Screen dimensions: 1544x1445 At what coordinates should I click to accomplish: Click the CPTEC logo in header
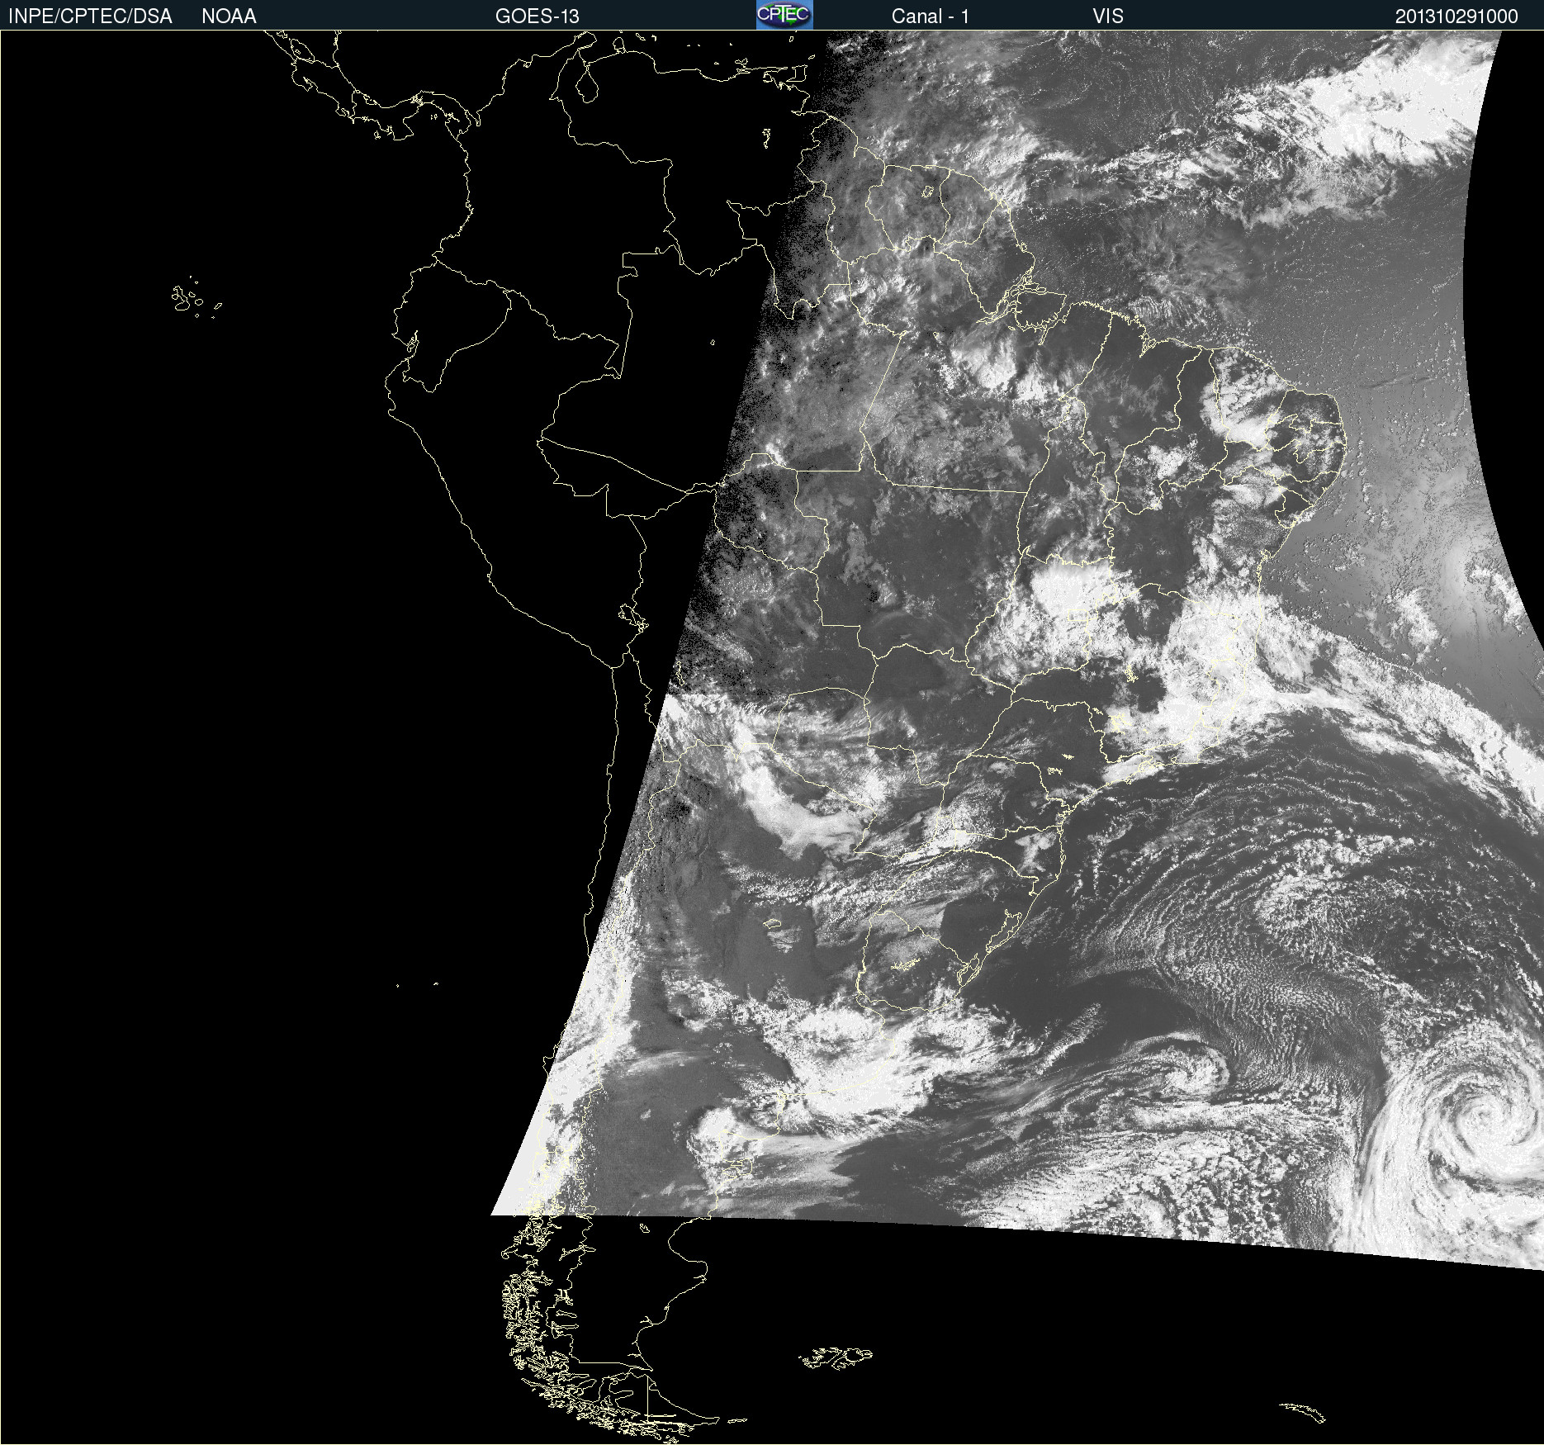pyautogui.click(x=784, y=15)
